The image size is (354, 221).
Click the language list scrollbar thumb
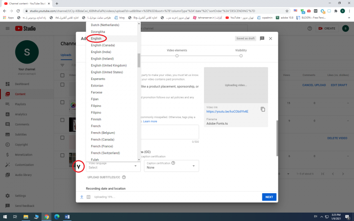(x=139, y=60)
